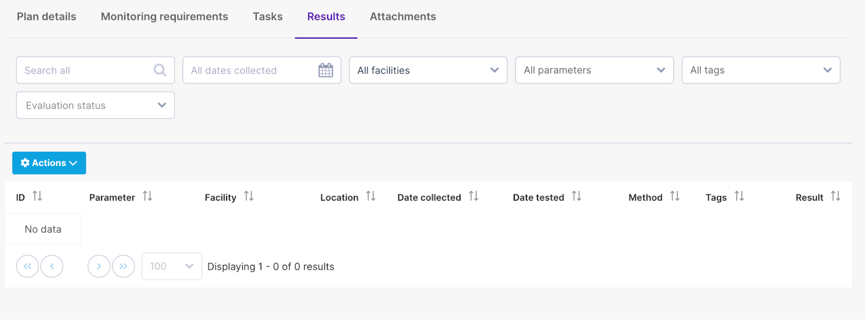Sort results by Parameter column

pos(148,196)
